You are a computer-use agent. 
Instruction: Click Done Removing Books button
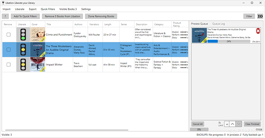point(101,16)
